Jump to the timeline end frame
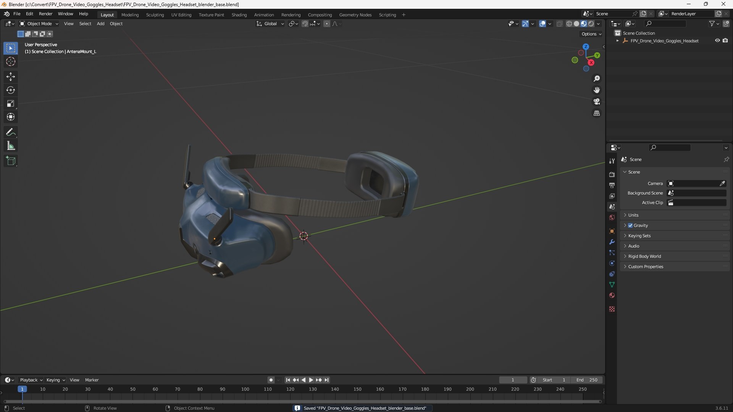Viewport: 733px width, 412px height. pos(326,380)
